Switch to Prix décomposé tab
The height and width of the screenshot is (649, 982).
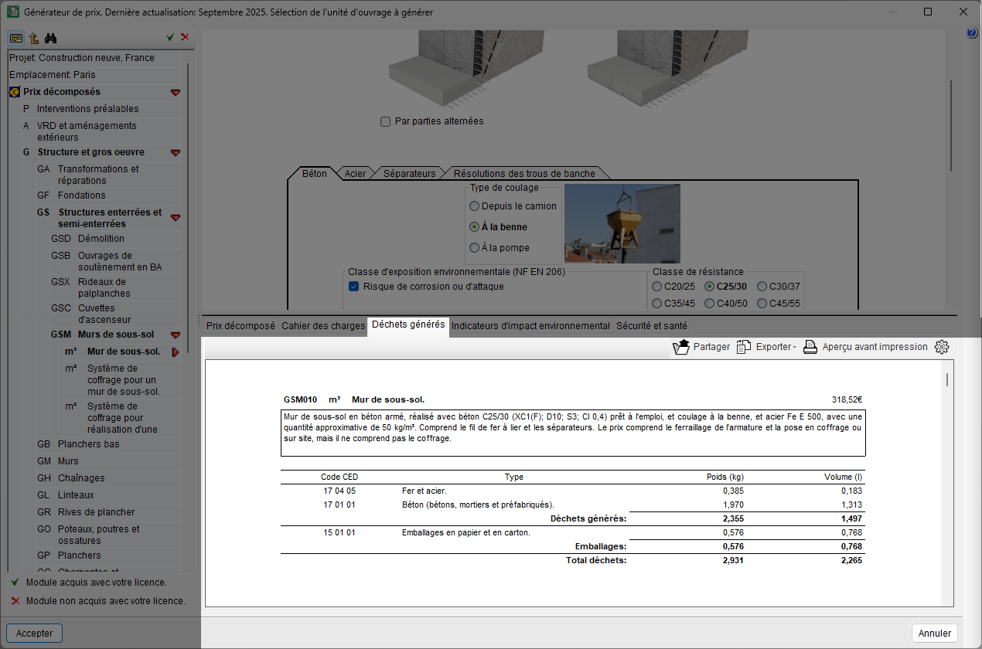[x=240, y=326]
